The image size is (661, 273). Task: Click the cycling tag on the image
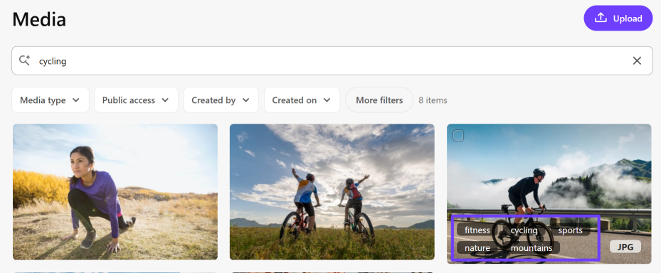tap(524, 230)
